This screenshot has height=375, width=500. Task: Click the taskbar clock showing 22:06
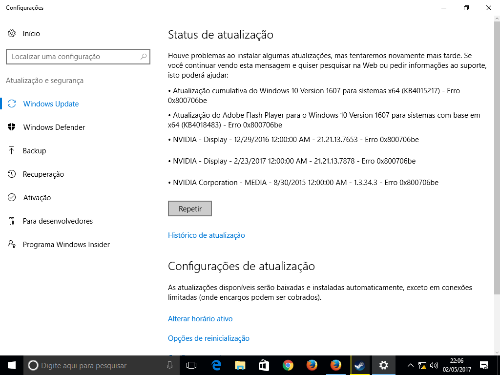(457, 365)
